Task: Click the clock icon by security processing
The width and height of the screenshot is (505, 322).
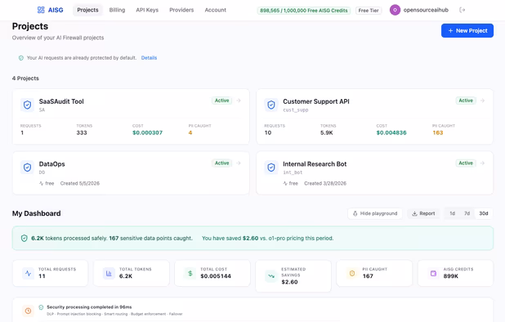Action: click(28, 311)
